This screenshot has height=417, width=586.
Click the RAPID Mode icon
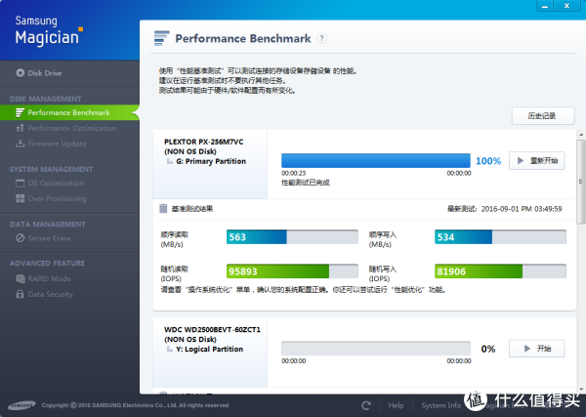(21, 278)
